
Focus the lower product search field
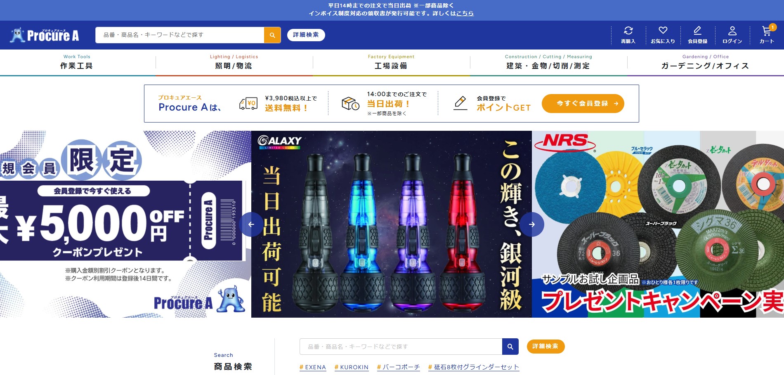point(401,347)
